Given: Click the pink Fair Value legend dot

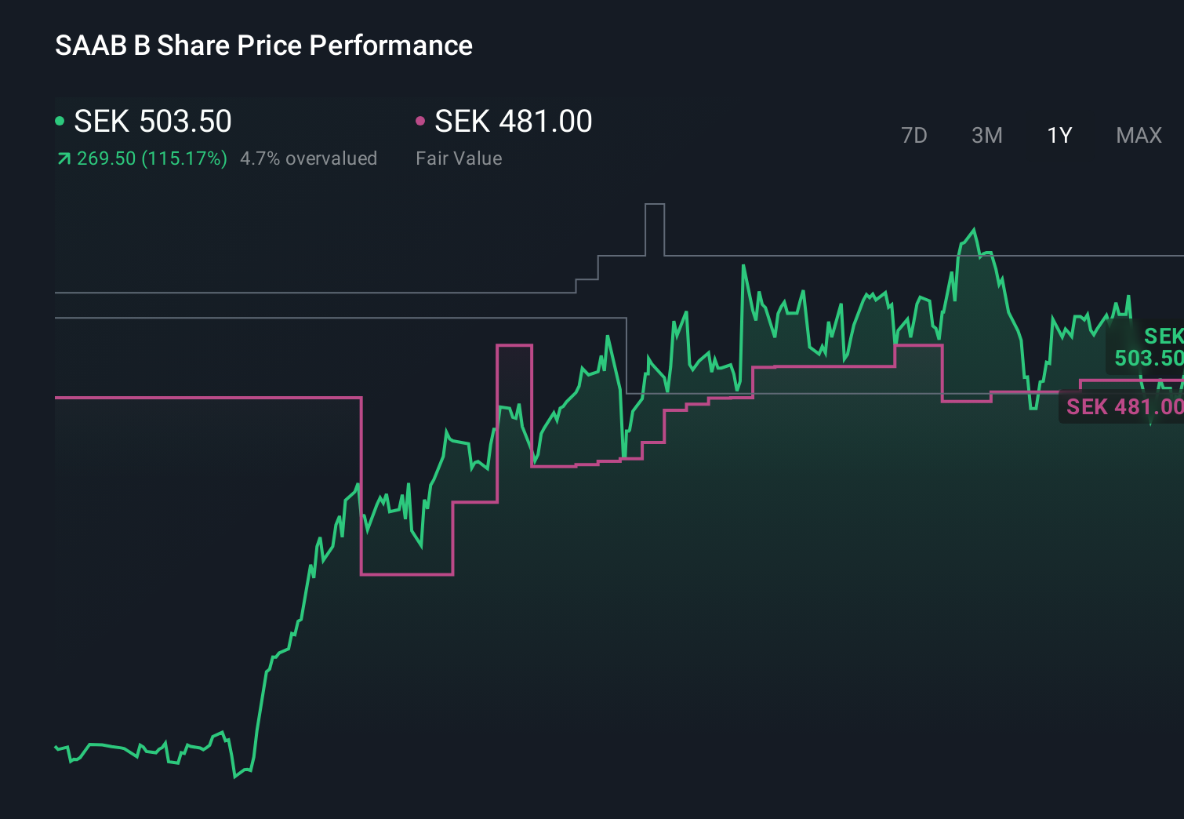Looking at the screenshot, I should (x=422, y=120).
